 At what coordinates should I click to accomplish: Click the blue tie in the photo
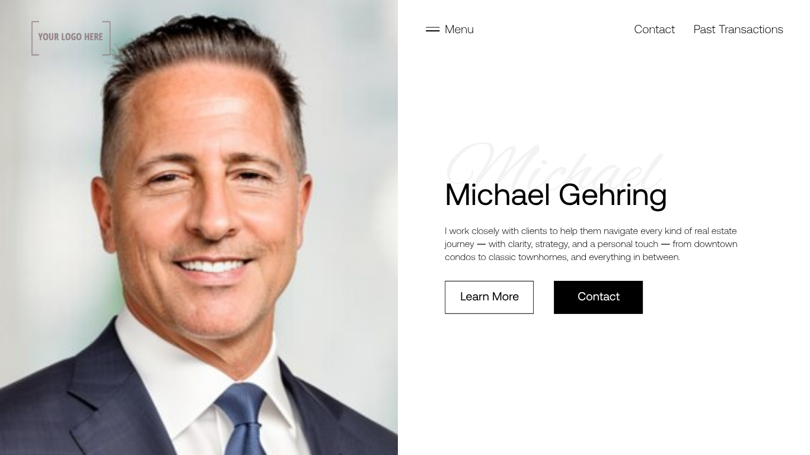point(243,418)
